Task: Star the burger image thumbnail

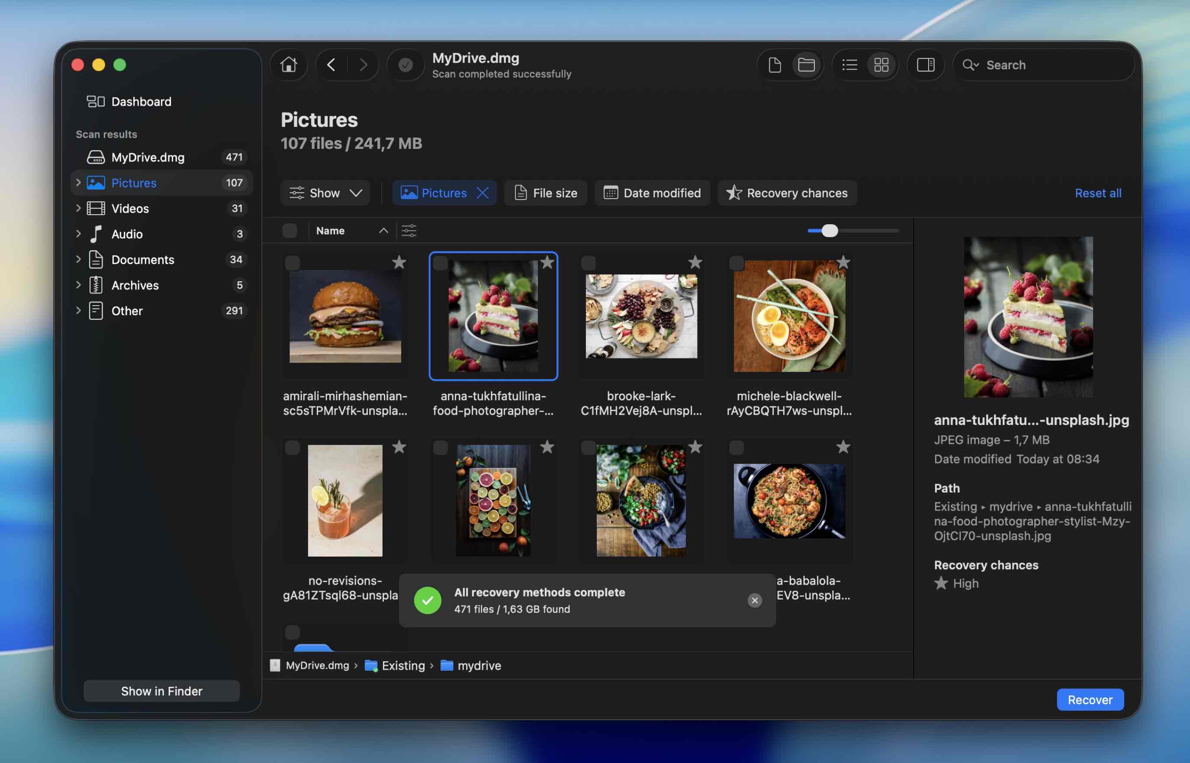Action: 399,262
